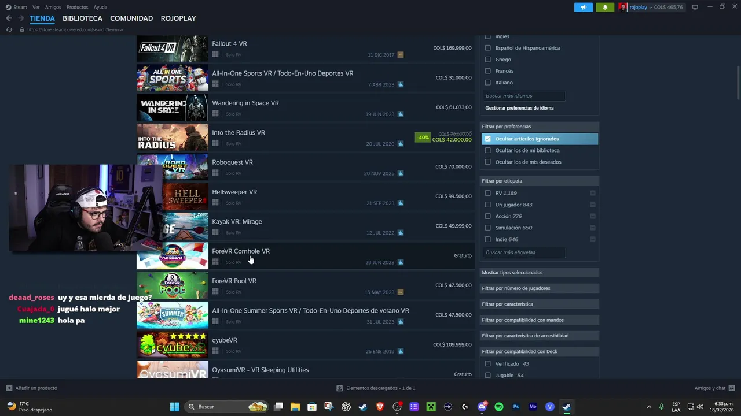Exclude the Indie tag with its minus icon
Image resolution: width=741 pixels, height=416 pixels.
593,239
